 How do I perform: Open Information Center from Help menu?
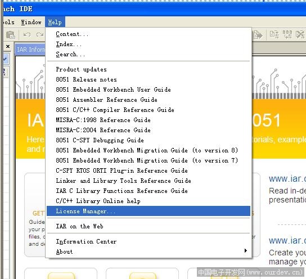point(148,242)
